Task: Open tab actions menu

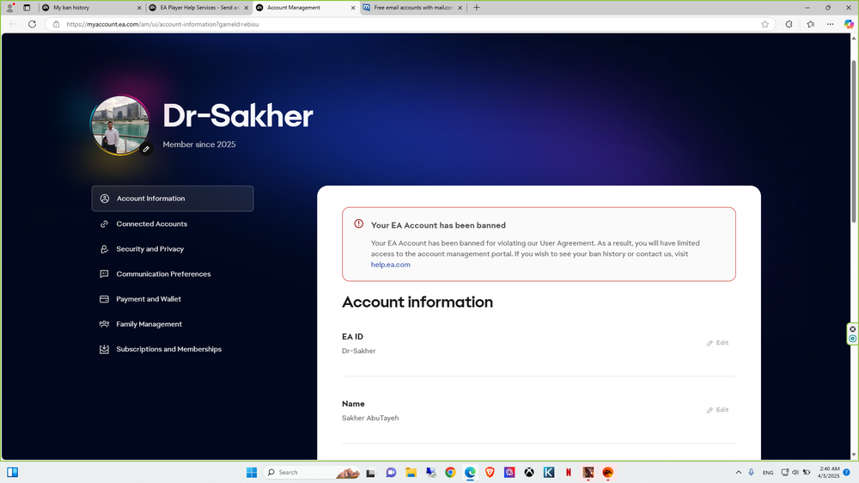Action: tap(27, 8)
